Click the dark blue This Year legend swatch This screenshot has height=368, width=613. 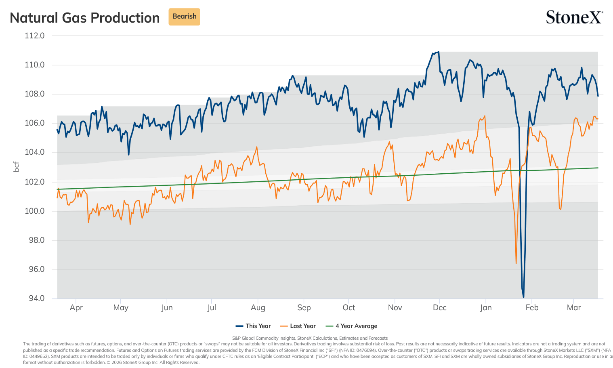tap(239, 326)
